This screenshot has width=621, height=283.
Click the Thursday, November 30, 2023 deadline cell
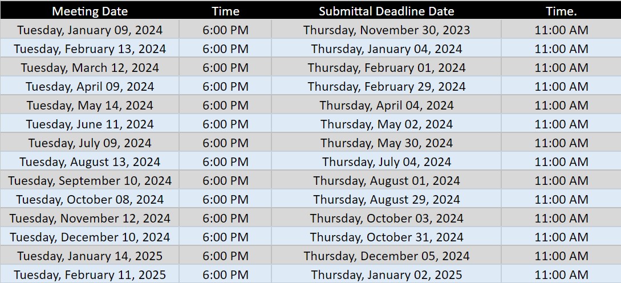pos(386,30)
